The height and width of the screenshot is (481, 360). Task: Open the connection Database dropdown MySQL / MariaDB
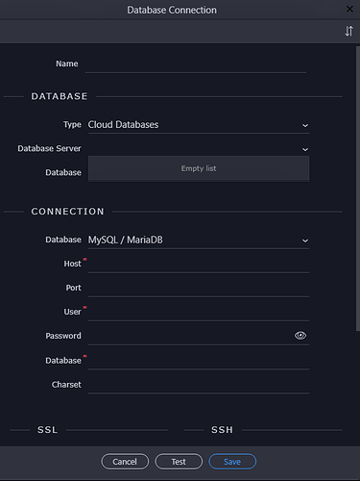click(199, 240)
